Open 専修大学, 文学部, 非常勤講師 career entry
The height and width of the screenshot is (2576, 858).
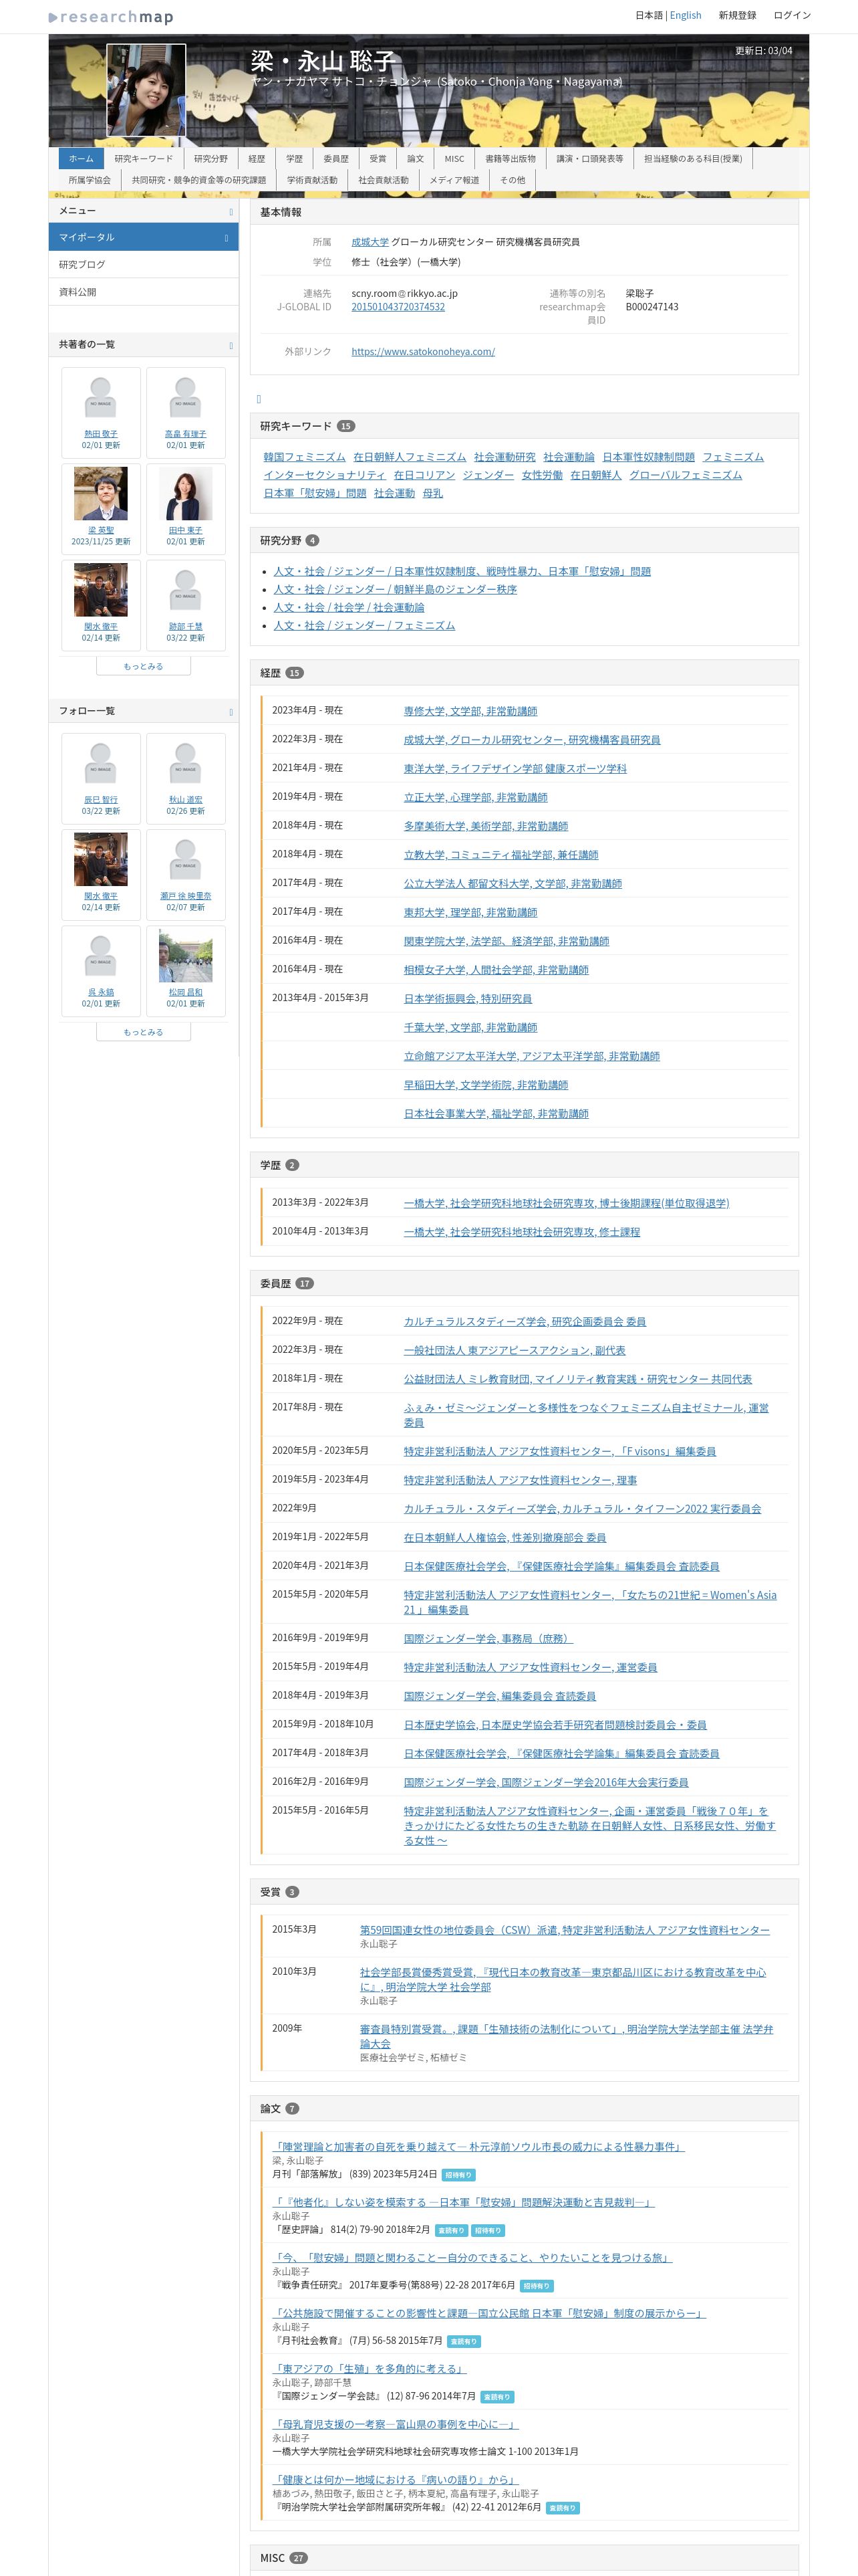(470, 711)
